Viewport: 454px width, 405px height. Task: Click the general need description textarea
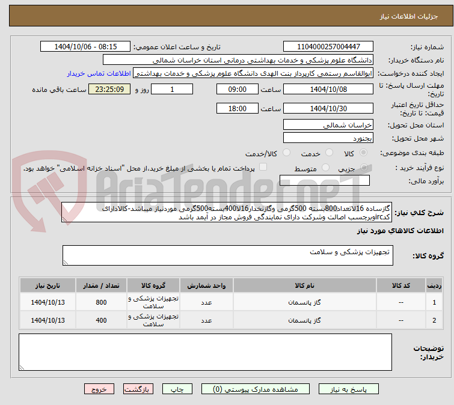(x=227, y=212)
